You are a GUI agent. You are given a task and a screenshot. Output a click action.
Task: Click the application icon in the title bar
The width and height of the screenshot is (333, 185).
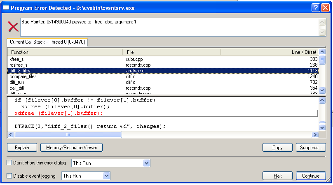[6, 8]
